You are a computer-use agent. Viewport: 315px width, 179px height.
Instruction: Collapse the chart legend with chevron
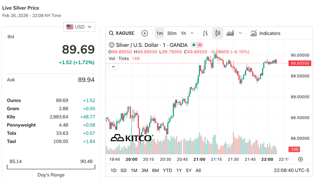point(113,67)
